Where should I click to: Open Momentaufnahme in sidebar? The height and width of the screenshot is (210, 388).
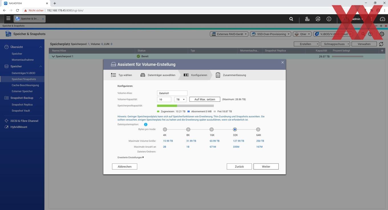click(23, 60)
